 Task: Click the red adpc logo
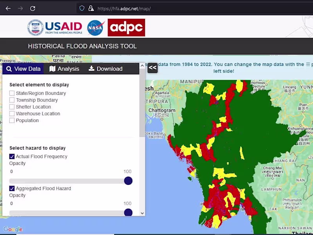pyautogui.click(x=126, y=27)
